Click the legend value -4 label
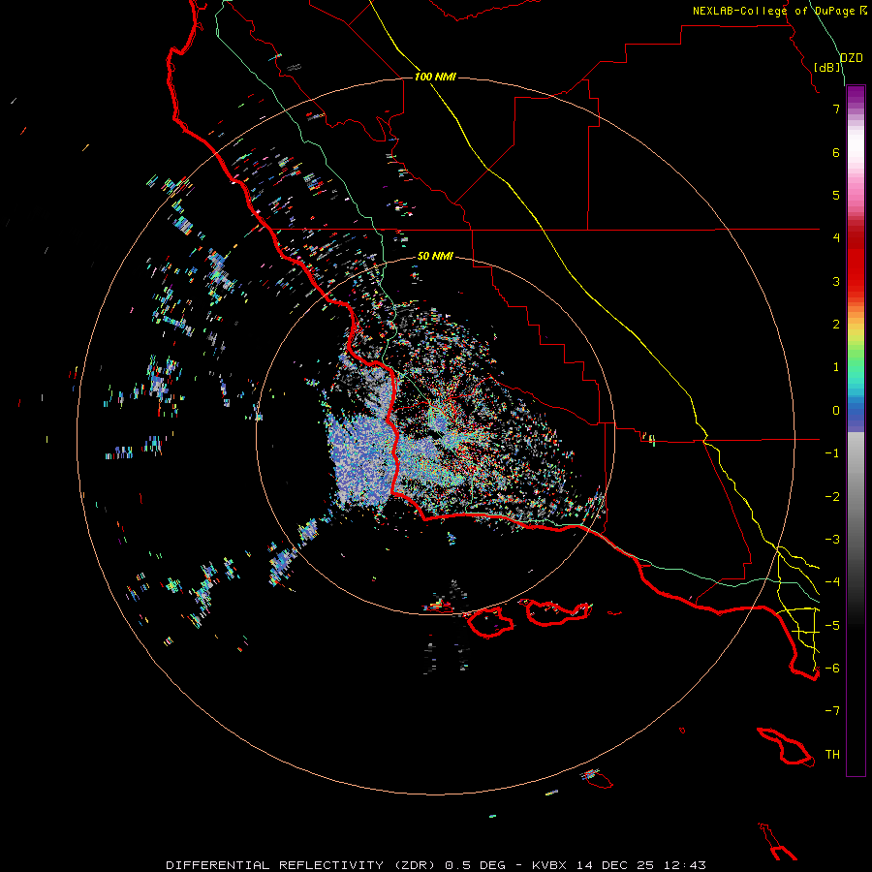 [832, 582]
